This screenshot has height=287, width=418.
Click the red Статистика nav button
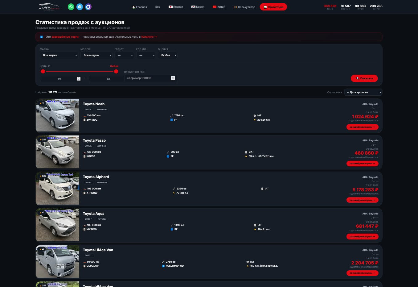(x=273, y=7)
